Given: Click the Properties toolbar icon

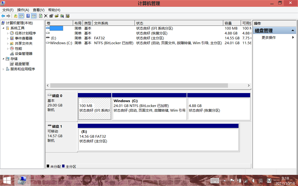Looking at the screenshot, I should click(51, 16).
